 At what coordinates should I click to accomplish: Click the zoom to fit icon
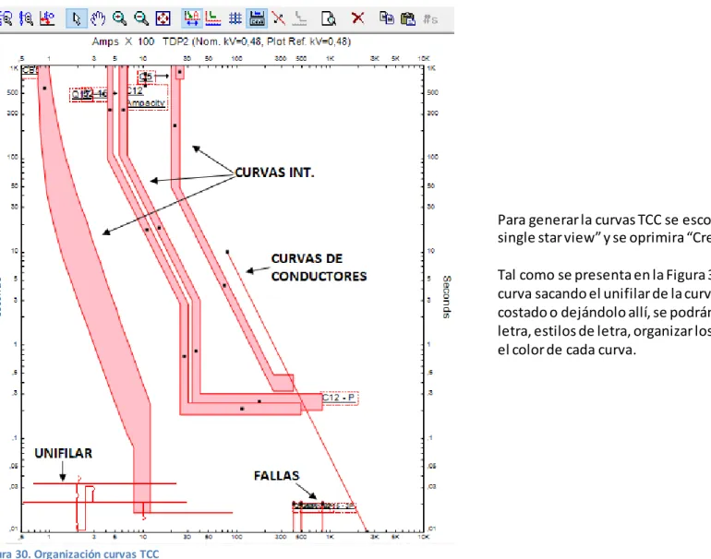(x=163, y=18)
